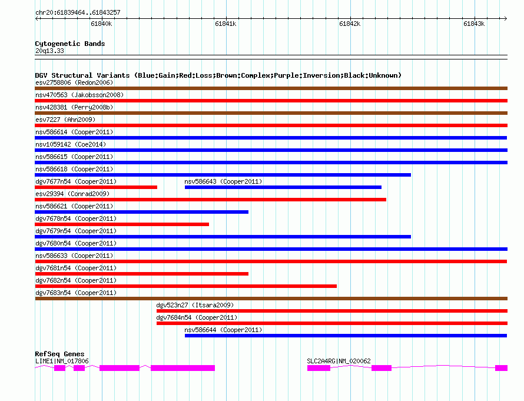This screenshot has width=524, height=401.
Task: Select the red esv29394 loss bar
Action: 211,200
